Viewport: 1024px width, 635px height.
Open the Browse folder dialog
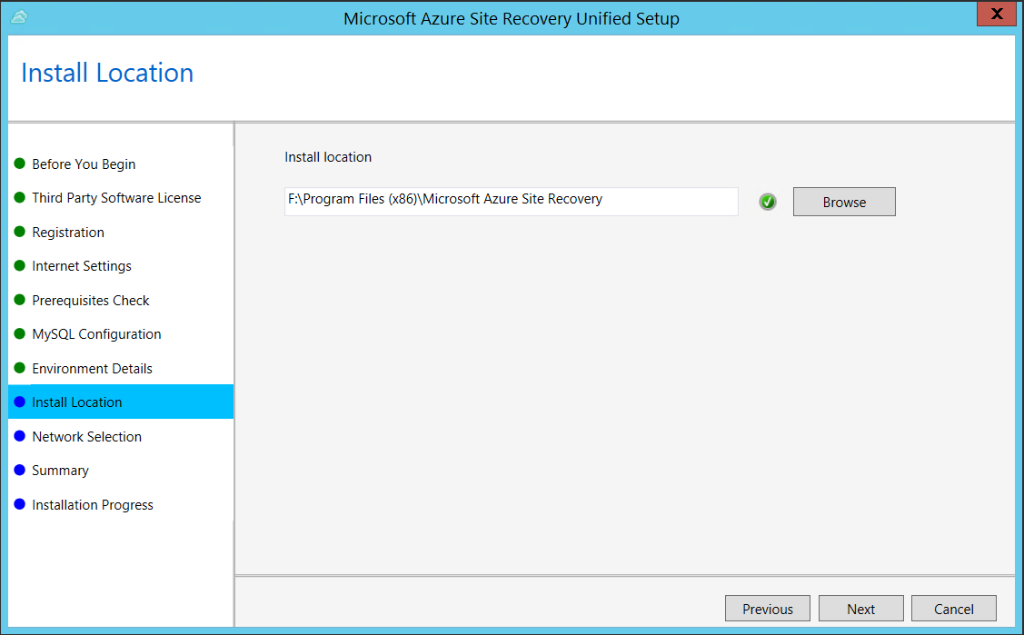844,202
